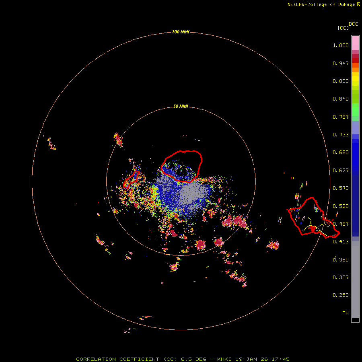Click the 0.307 legend value

coord(341,278)
